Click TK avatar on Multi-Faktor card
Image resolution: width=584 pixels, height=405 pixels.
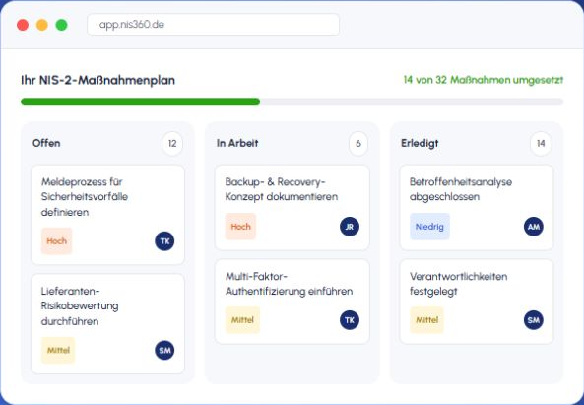[350, 320]
